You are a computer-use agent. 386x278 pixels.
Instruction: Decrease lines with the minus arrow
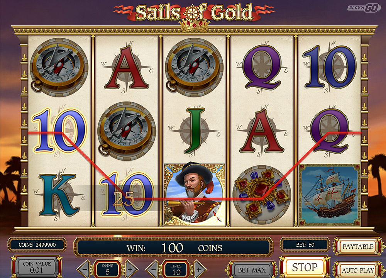click(x=153, y=270)
